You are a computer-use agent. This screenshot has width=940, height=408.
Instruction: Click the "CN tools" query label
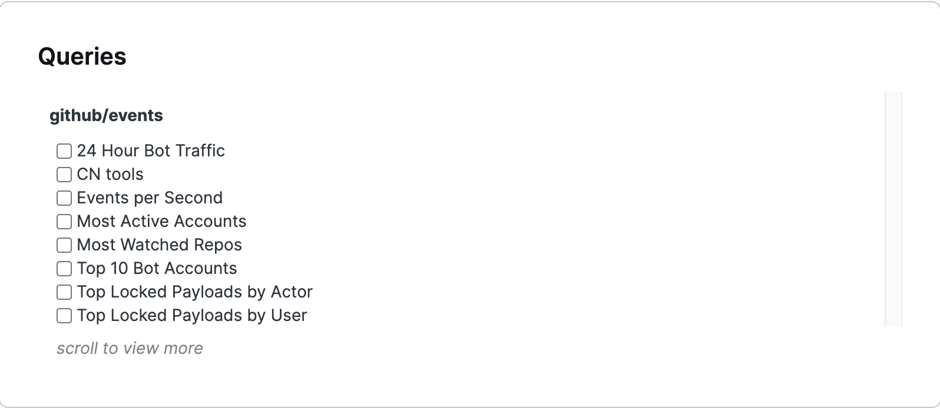pos(110,175)
